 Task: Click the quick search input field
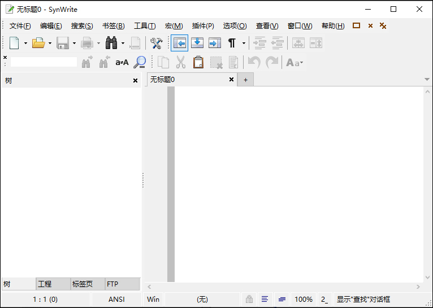tap(44, 62)
